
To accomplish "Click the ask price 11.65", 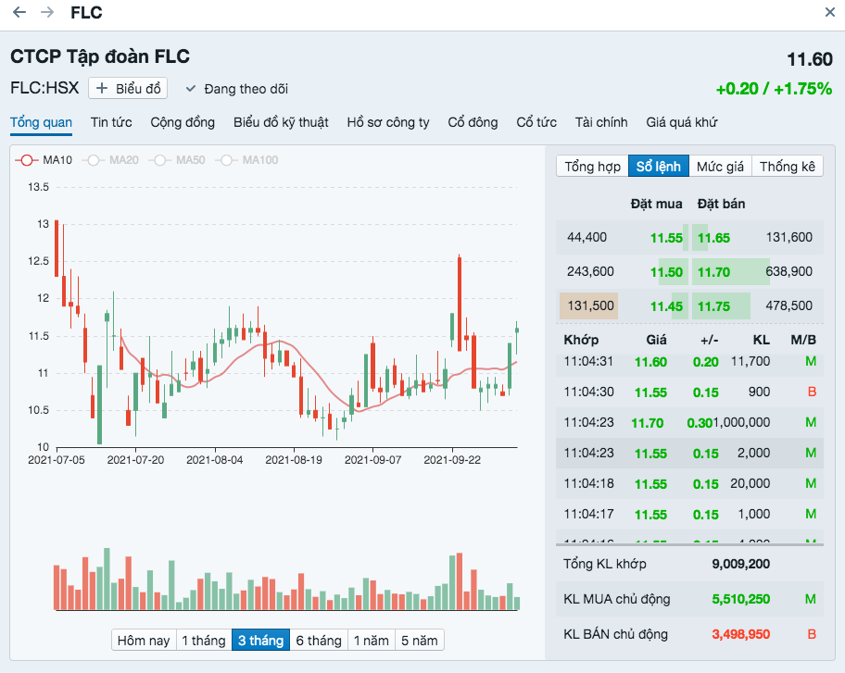I will pos(713,238).
